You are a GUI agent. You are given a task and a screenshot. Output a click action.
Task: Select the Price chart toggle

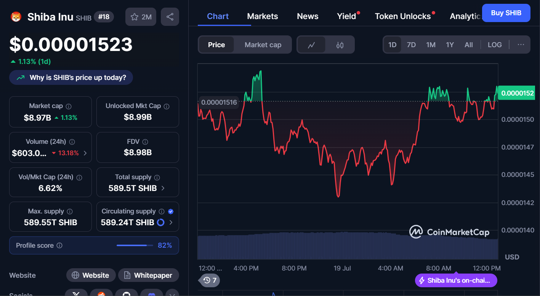pyautogui.click(x=216, y=45)
